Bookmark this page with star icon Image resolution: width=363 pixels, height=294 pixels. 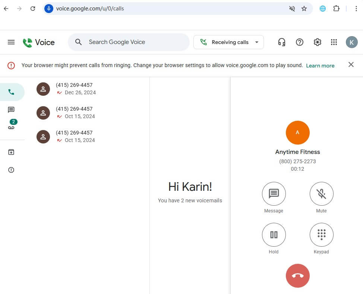coord(304,9)
